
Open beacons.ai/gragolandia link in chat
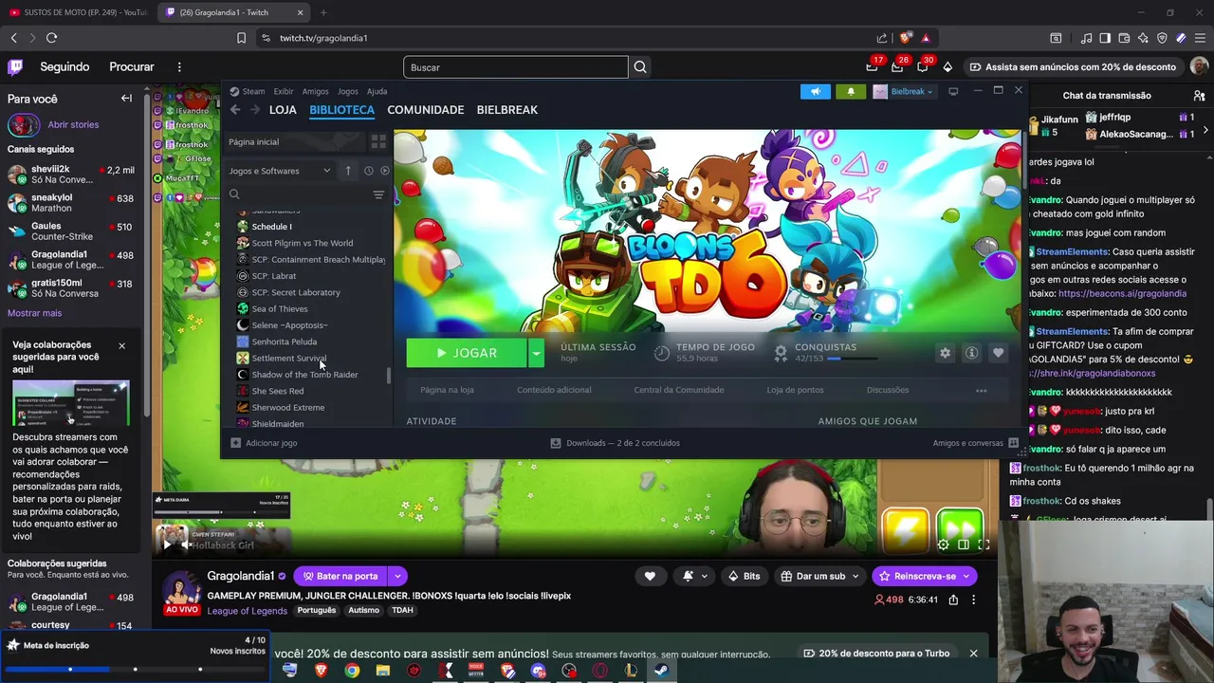point(1108,294)
